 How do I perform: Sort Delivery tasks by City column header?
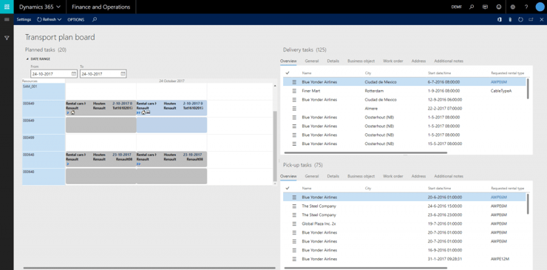point(368,73)
